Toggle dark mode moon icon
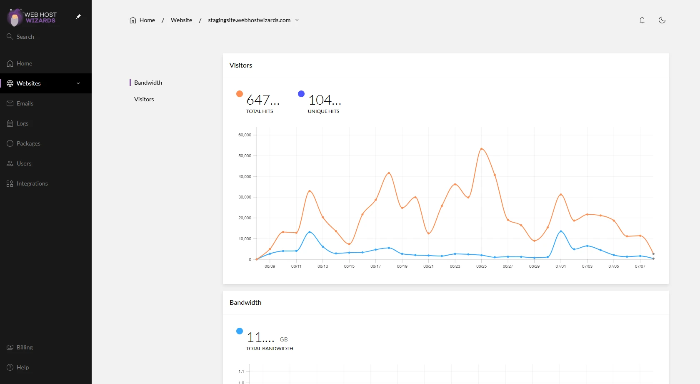 [662, 20]
